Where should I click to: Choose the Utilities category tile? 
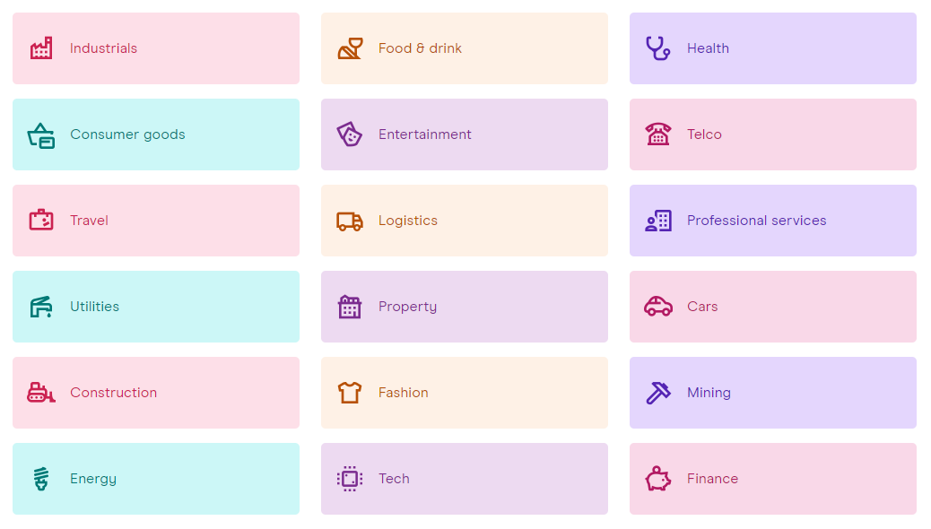click(156, 307)
